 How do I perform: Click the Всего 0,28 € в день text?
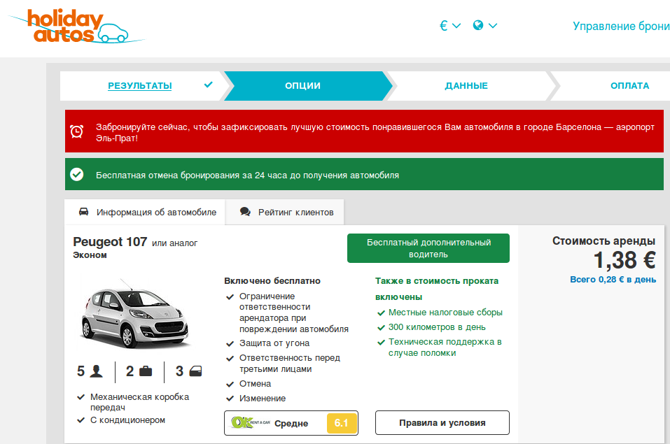coord(613,280)
